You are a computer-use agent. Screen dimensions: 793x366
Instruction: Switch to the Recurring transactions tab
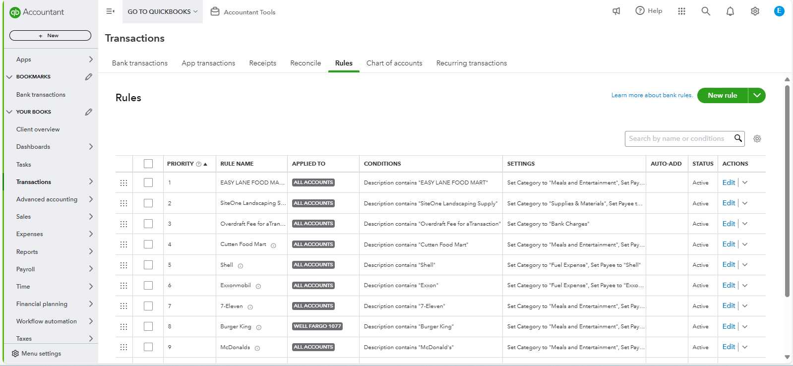pos(472,63)
